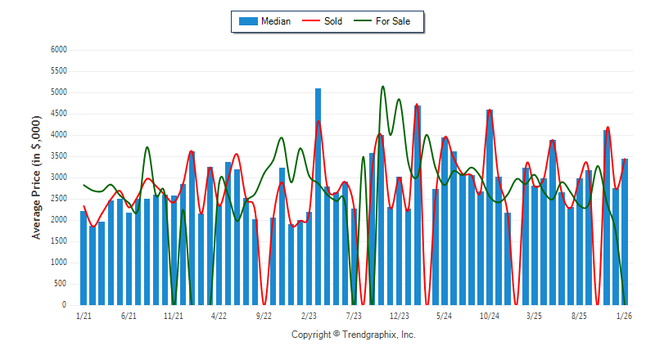Click the 8/25 x-axis label
Screen dimensions: 655x355
tap(580, 315)
